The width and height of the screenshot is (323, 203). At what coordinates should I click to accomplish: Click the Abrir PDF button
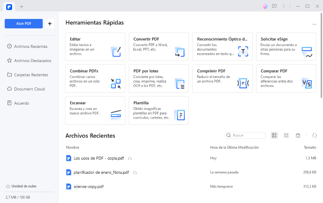24,24
